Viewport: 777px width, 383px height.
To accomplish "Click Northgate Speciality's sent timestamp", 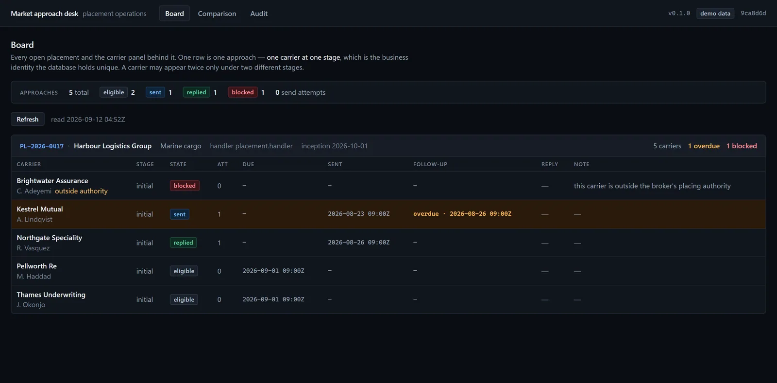I will pyautogui.click(x=359, y=243).
